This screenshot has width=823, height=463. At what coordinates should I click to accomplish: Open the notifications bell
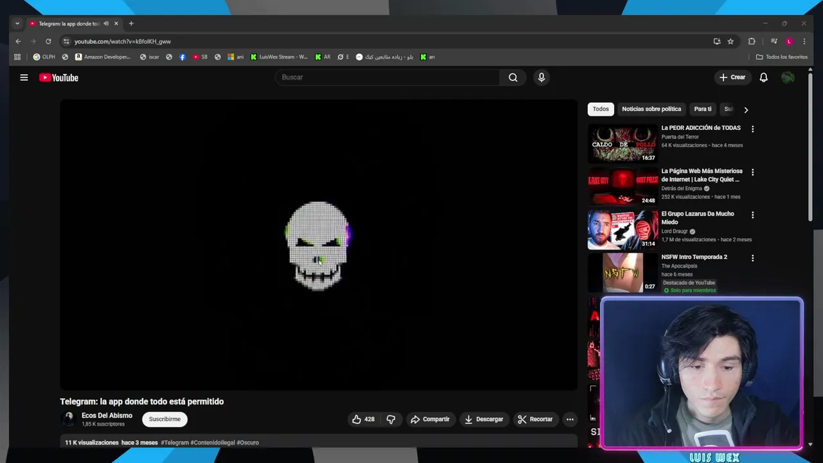tap(764, 77)
